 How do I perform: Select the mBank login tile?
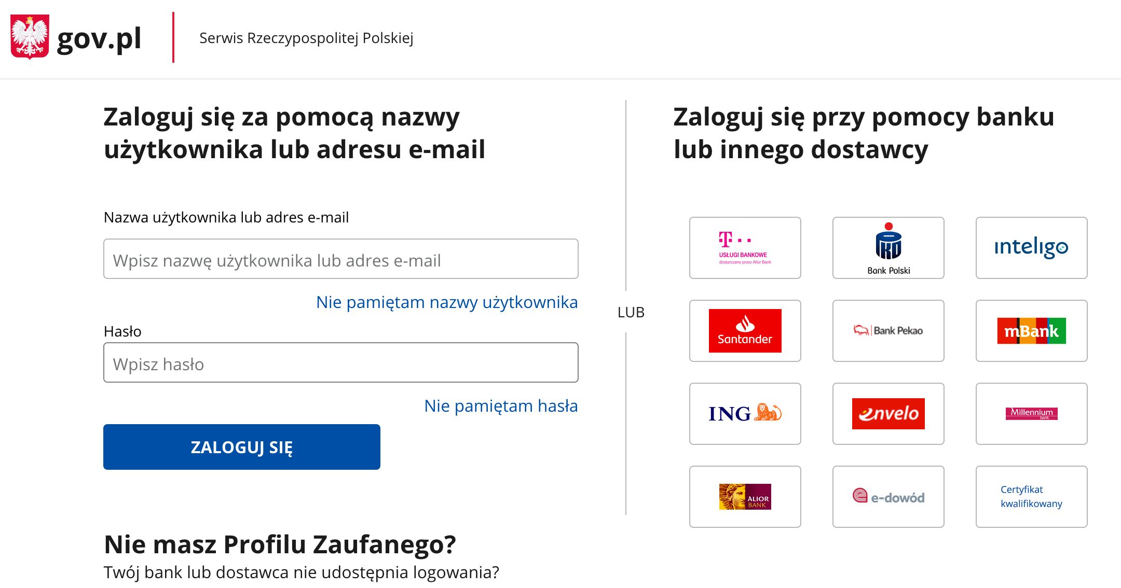coord(1031,331)
